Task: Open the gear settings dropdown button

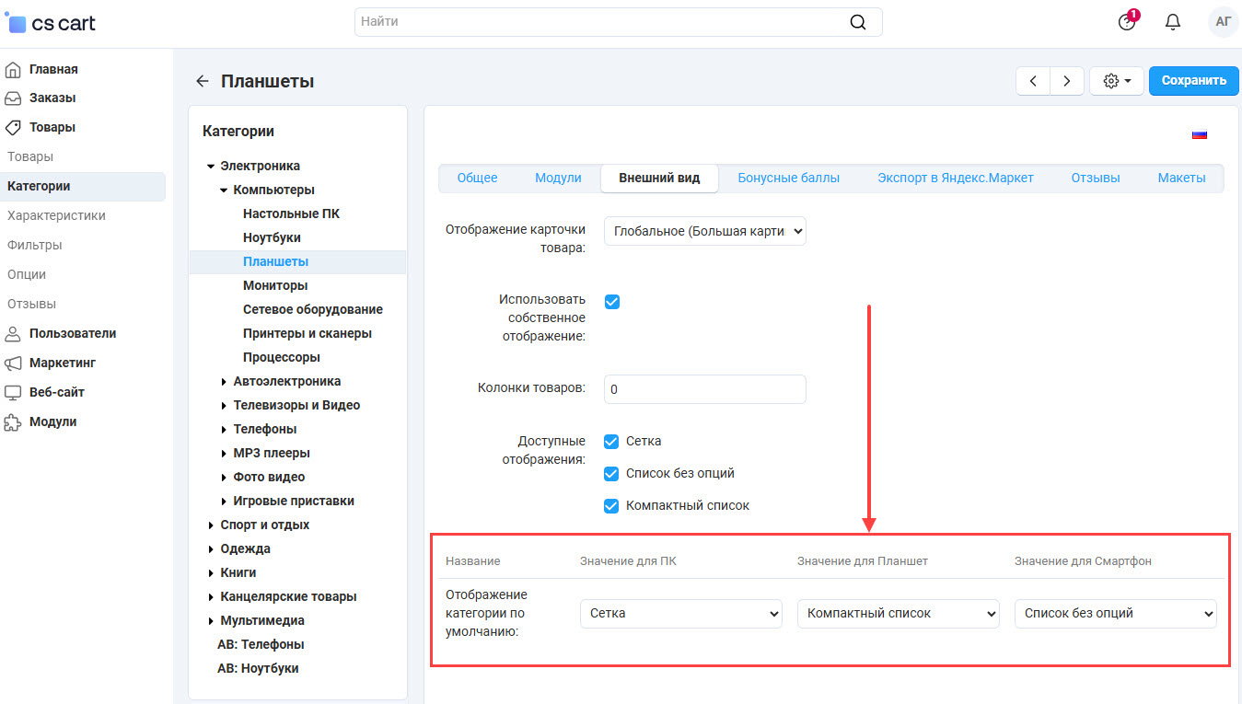Action: pyautogui.click(x=1116, y=81)
